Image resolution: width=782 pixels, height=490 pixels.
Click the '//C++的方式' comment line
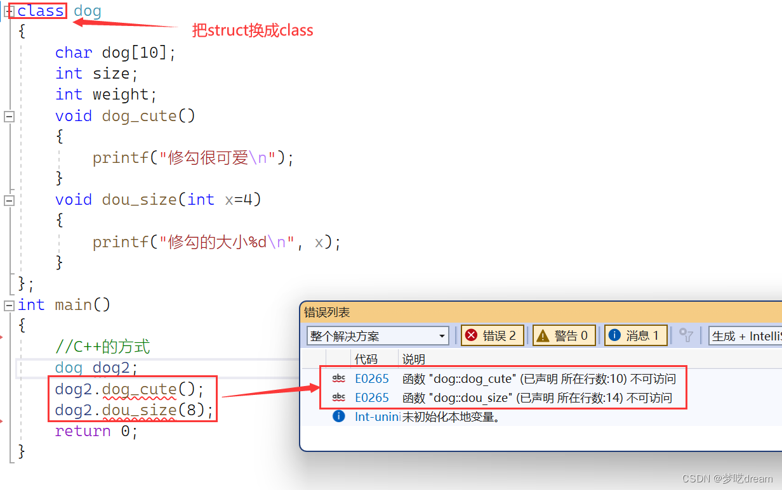tap(102, 347)
